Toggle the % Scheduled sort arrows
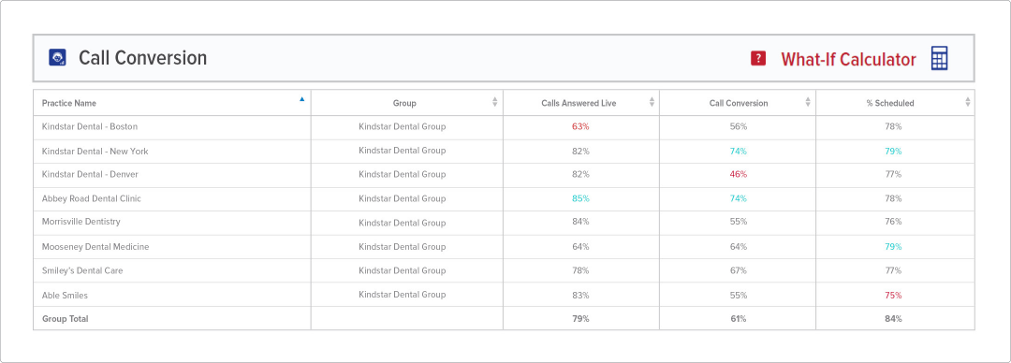This screenshot has width=1011, height=363. coord(968,102)
